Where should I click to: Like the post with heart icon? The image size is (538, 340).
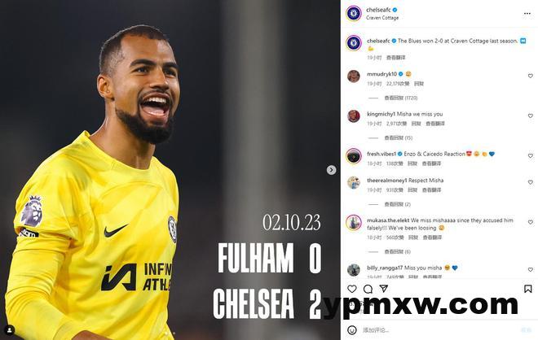coord(352,289)
